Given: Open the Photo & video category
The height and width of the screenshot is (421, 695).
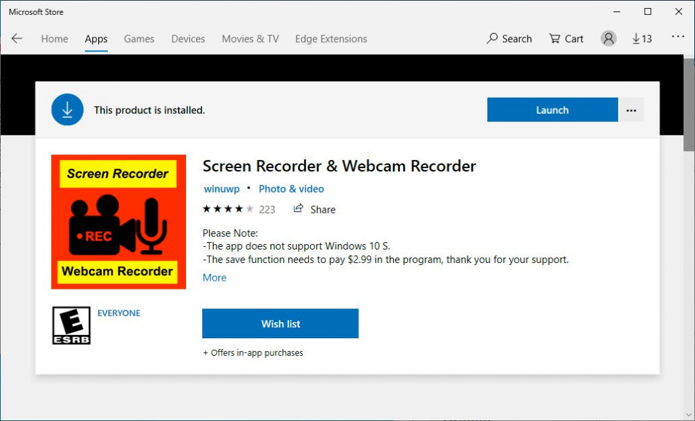Looking at the screenshot, I should pos(291,189).
